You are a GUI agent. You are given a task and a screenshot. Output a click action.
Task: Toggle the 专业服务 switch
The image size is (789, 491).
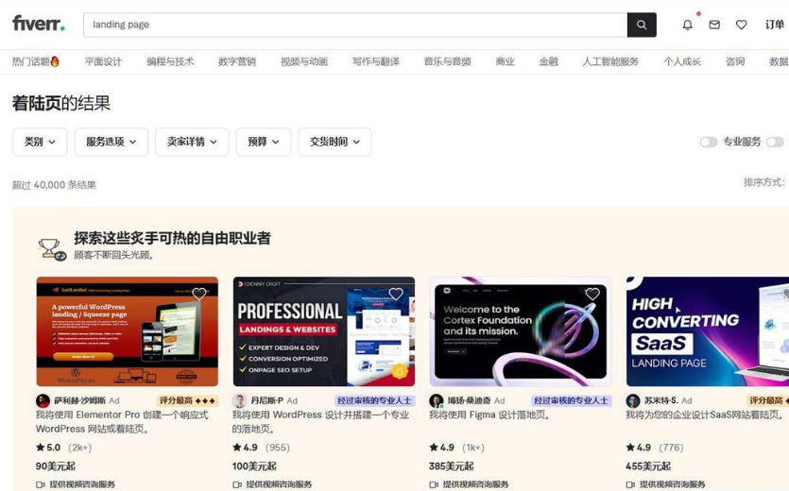pos(709,143)
